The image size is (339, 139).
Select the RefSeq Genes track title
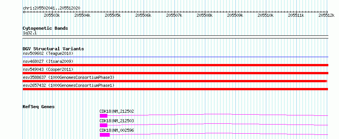39,107
